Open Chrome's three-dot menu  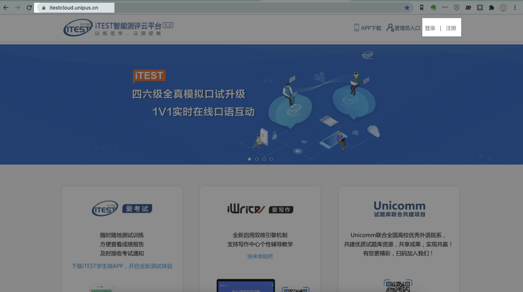pyautogui.click(x=515, y=8)
